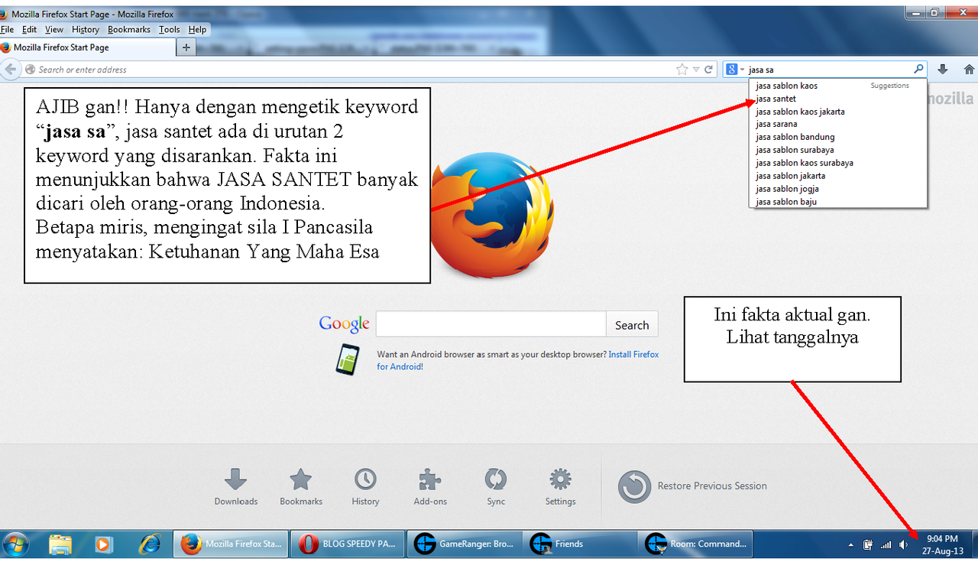Click the taskbar volume speaker icon
The height and width of the screenshot is (562, 978).
(x=902, y=544)
